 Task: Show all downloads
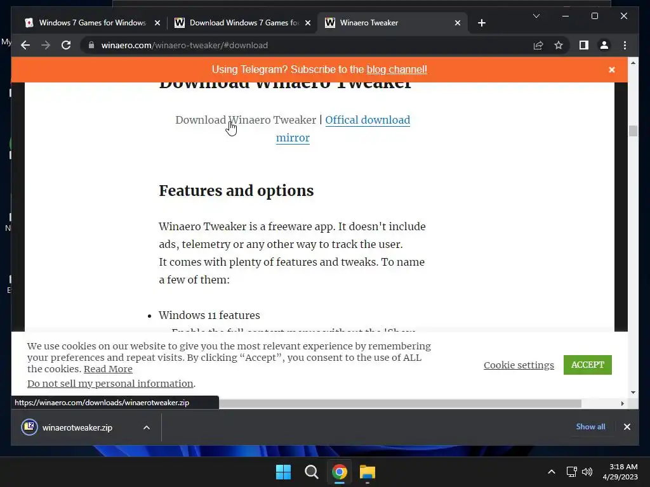(x=590, y=427)
